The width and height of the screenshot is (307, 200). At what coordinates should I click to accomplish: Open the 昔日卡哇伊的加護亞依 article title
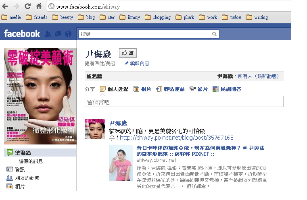(200, 151)
